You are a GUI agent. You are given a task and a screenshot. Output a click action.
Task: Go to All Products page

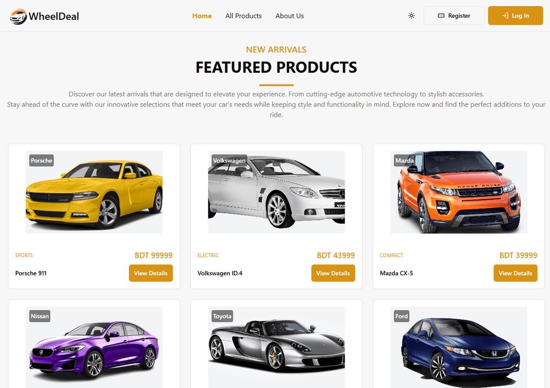click(x=243, y=16)
